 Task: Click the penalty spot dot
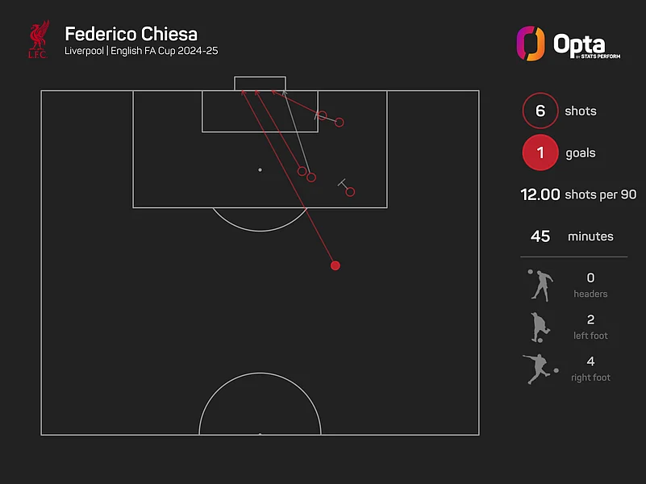260,169
